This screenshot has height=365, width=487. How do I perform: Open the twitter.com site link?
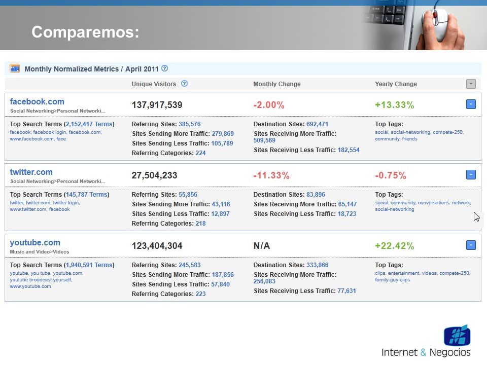pos(31,172)
